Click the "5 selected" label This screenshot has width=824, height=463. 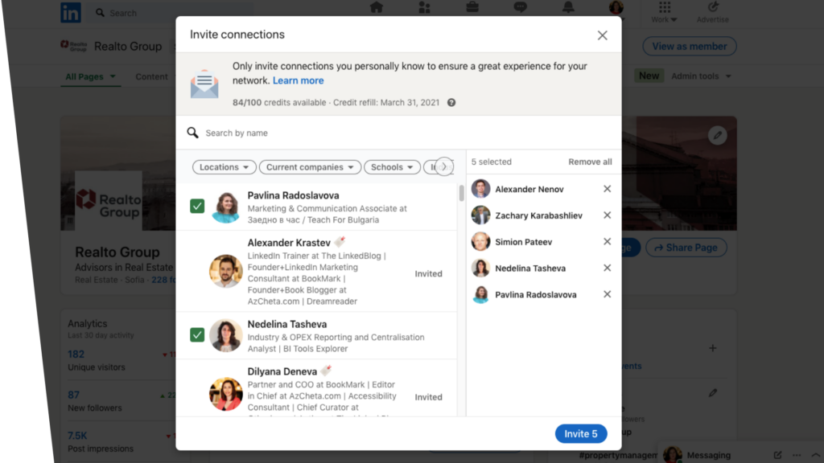pyautogui.click(x=492, y=162)
